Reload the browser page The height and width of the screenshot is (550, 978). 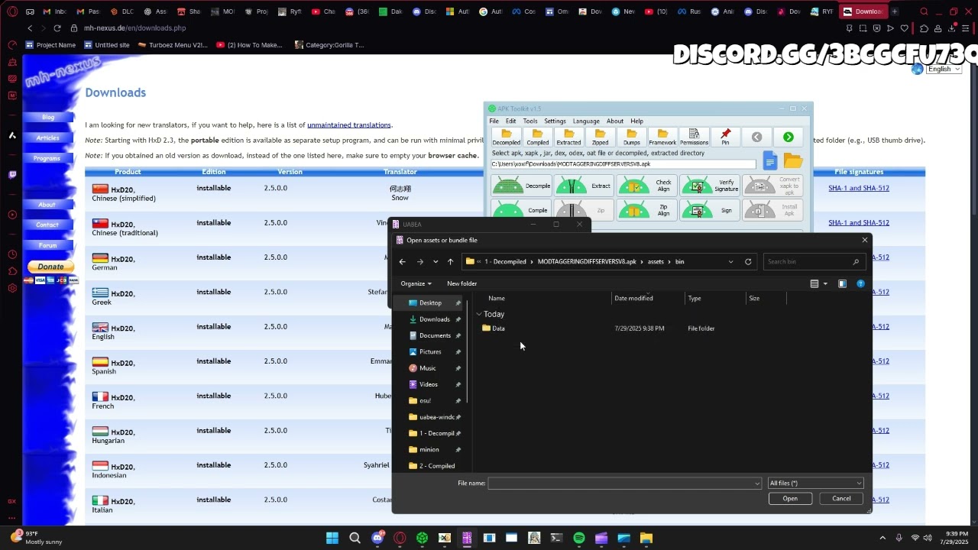57,27
